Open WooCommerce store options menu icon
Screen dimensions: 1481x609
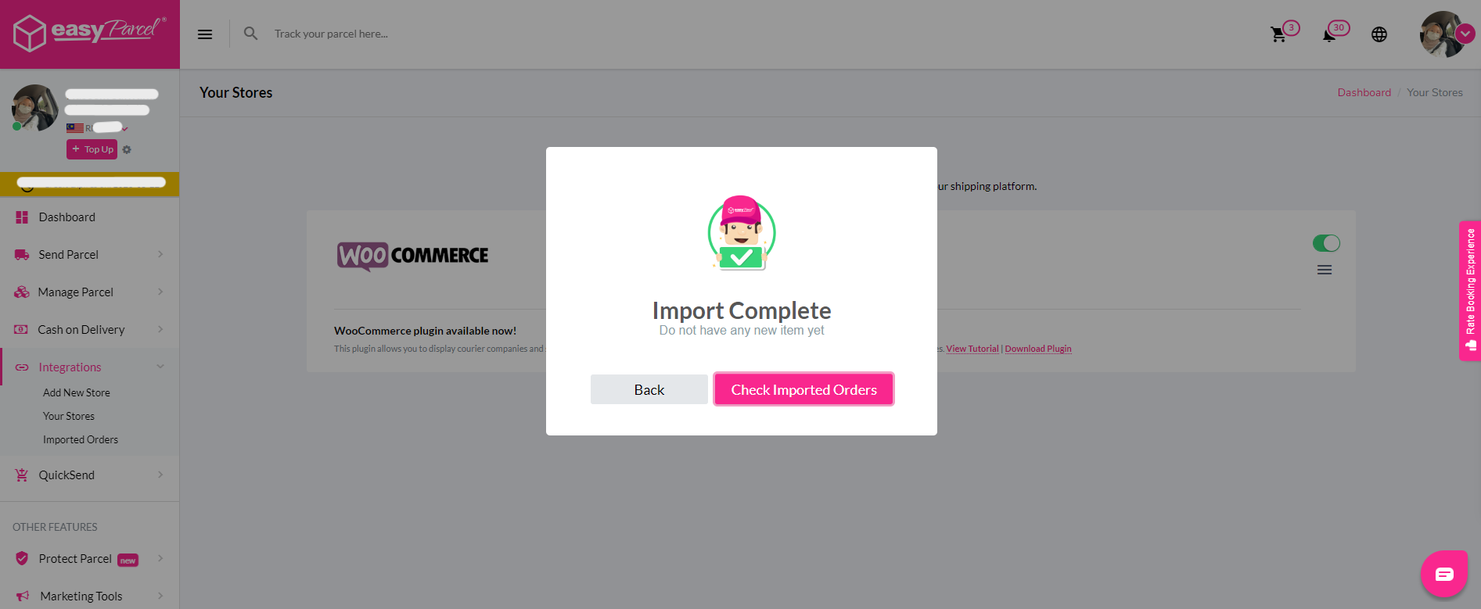(1325, 270)
